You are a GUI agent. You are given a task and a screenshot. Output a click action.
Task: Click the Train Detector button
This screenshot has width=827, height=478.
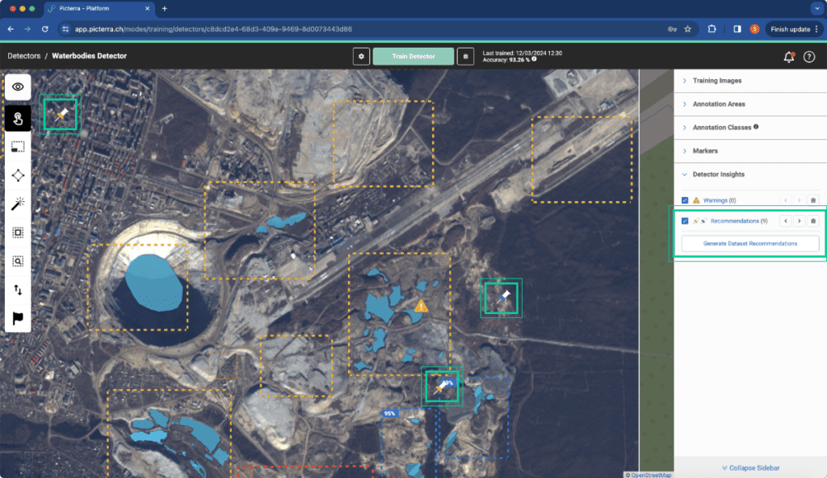[413, 57]
